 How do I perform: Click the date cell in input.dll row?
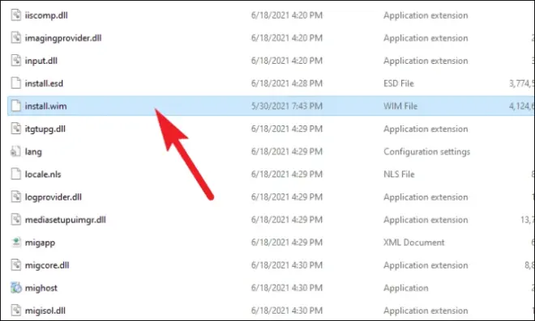point(287,61)
